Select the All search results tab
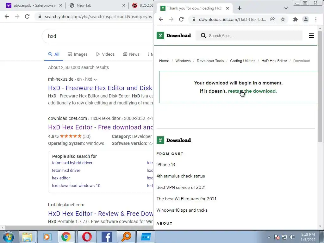 click(54, 54)
